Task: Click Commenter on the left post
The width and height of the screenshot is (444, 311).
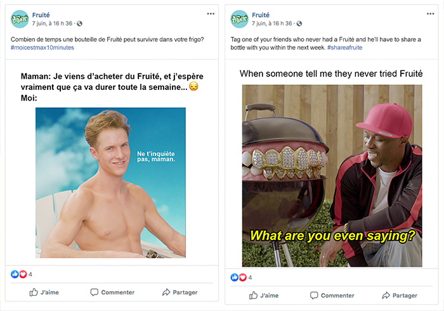Action: click(x=112, y=293)
